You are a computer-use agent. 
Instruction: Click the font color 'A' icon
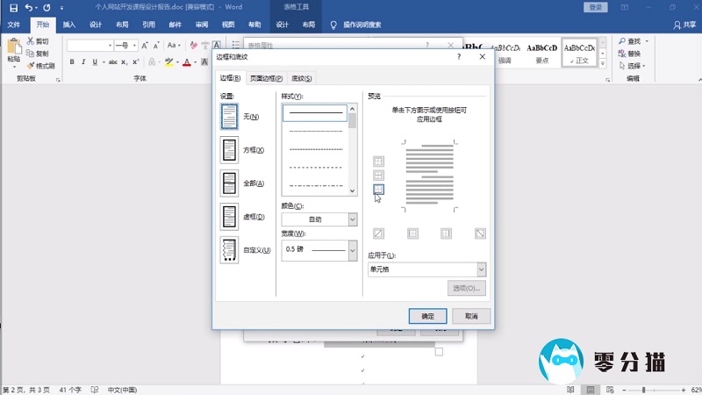pyautogui.click(x=187, y=62)
